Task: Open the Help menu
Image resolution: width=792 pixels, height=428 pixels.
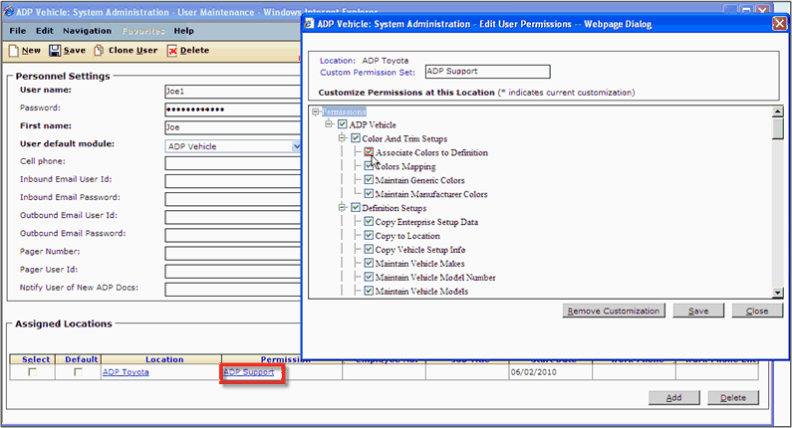Action: tap(184, 31)
